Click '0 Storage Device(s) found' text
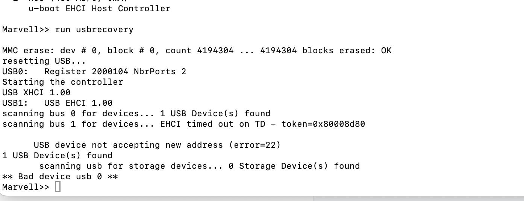 [x=294, y=166]
